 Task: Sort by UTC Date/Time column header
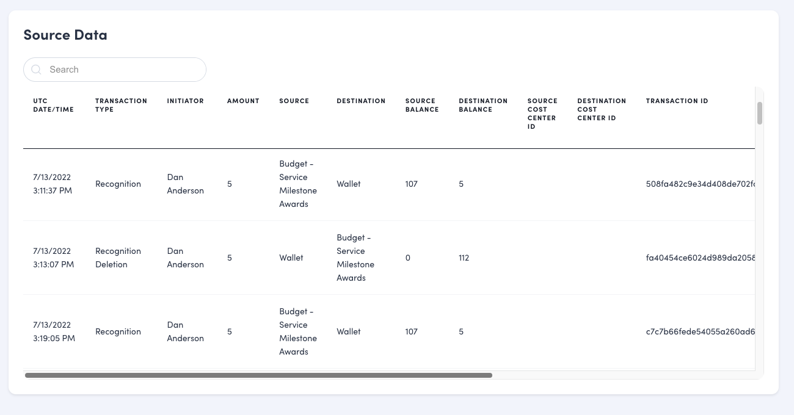(53, 105)
